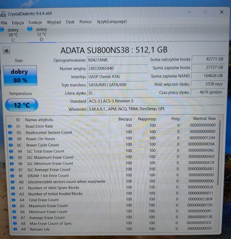The width and height of the screenshot is (231, 239).
Task: Select the Power Cycle Count raw value 000000000D0A
Action: [x=201, y=144]
